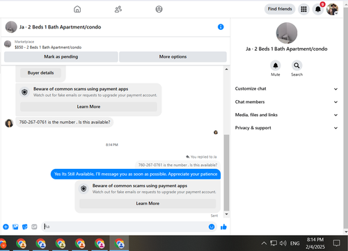Expand the Chat members section

click(x=286, y=102)
